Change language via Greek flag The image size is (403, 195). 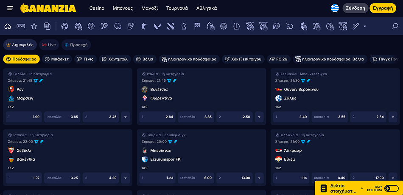click(x=335, y=8)
